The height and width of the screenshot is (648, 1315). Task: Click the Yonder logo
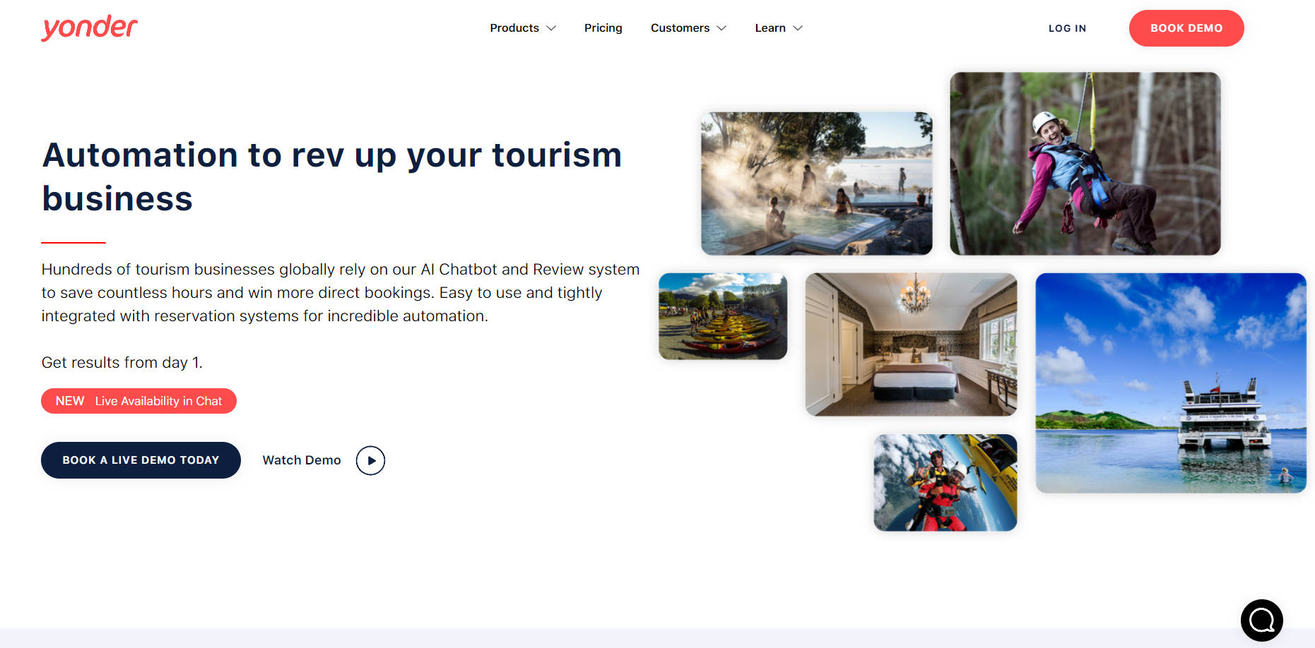click(x=89, y=28)
